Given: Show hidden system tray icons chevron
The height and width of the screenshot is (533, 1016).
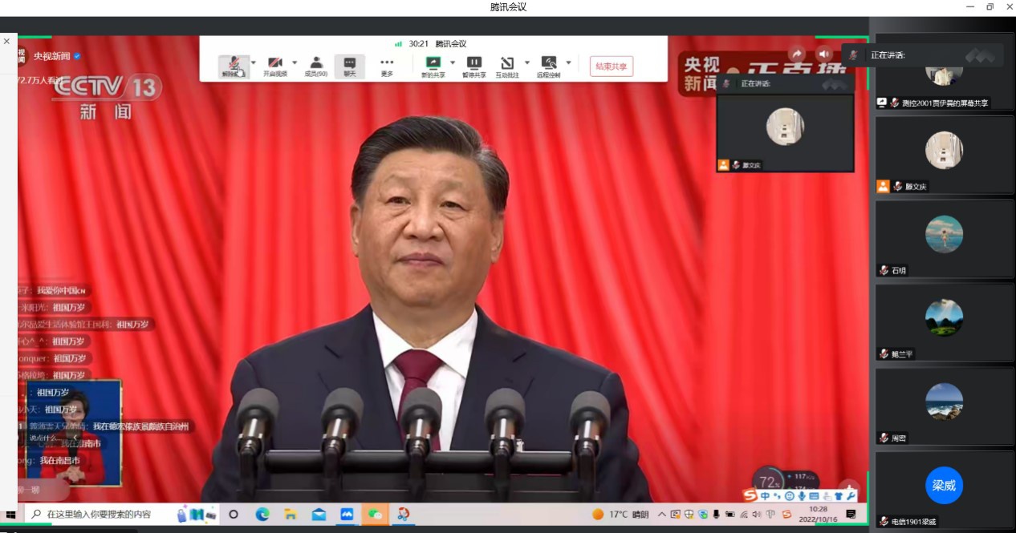Looking at the screenshot, I should tap(661, 514).
